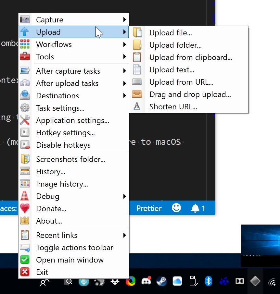Expand the Recent links submenu arrow
This screenshot has width=280, height=294.
click(x=124, y=235)
